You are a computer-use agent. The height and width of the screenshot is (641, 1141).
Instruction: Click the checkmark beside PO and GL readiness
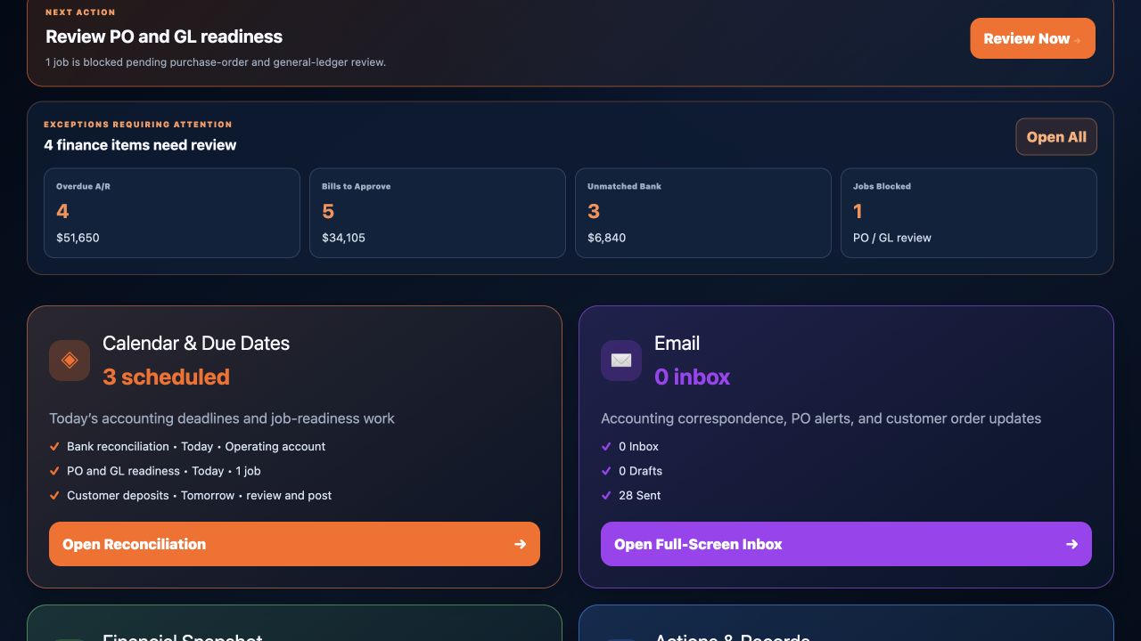point(55,471)
